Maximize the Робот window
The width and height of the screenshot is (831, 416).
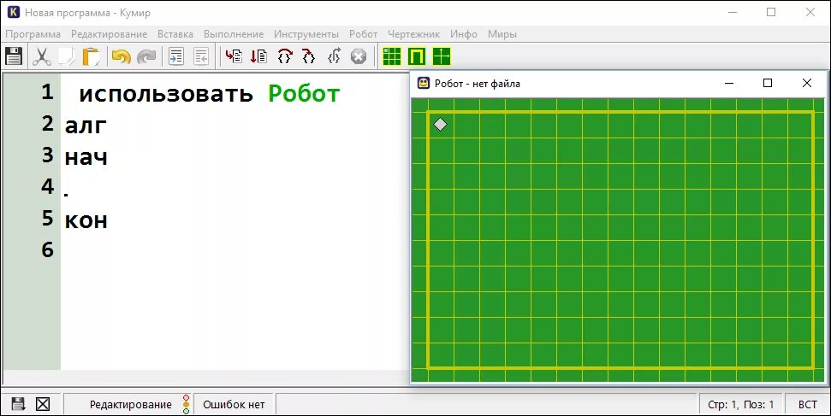[x=768, y=83]
